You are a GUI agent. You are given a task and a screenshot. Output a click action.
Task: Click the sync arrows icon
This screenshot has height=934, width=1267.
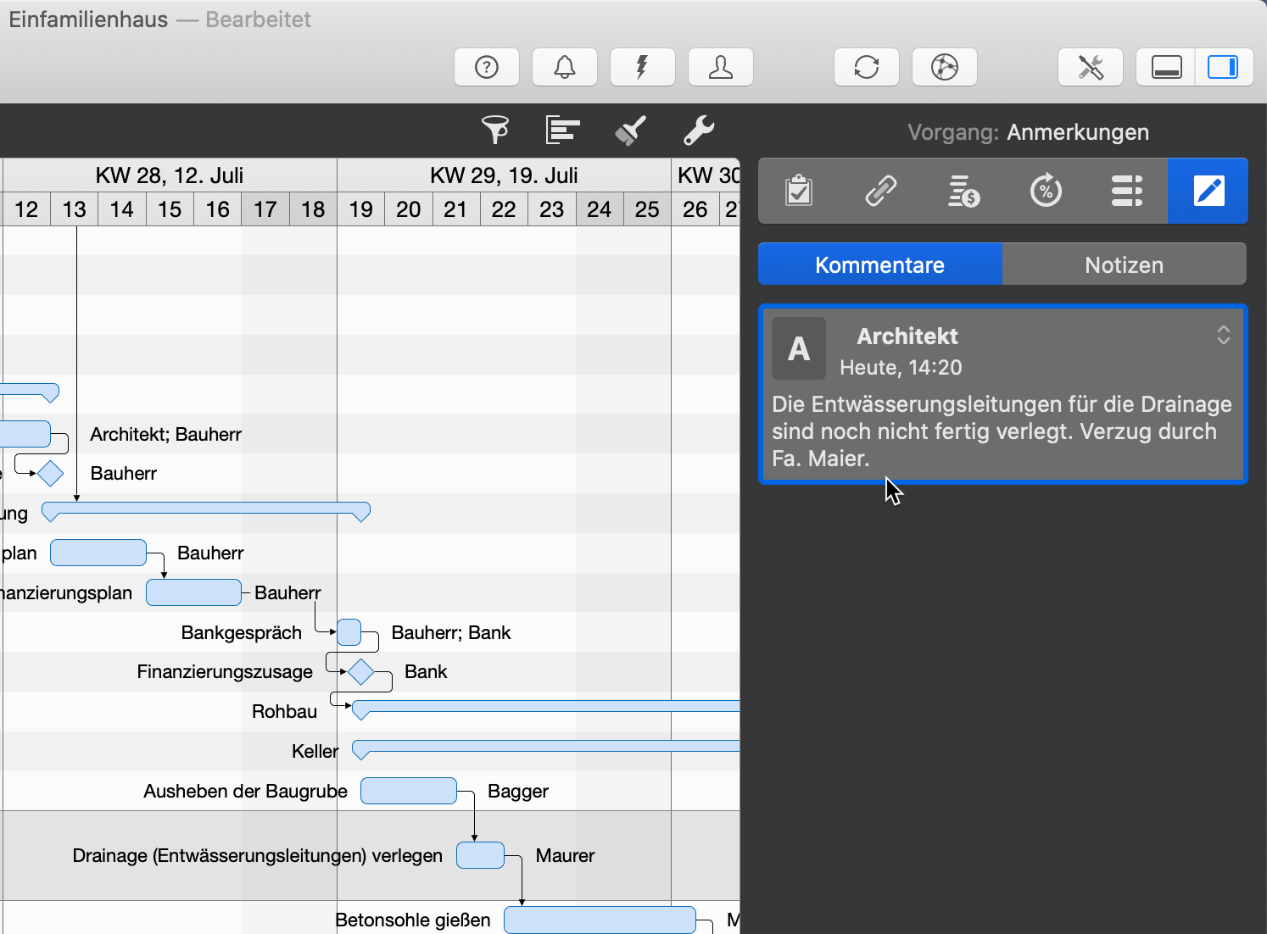tap(866, 67)
